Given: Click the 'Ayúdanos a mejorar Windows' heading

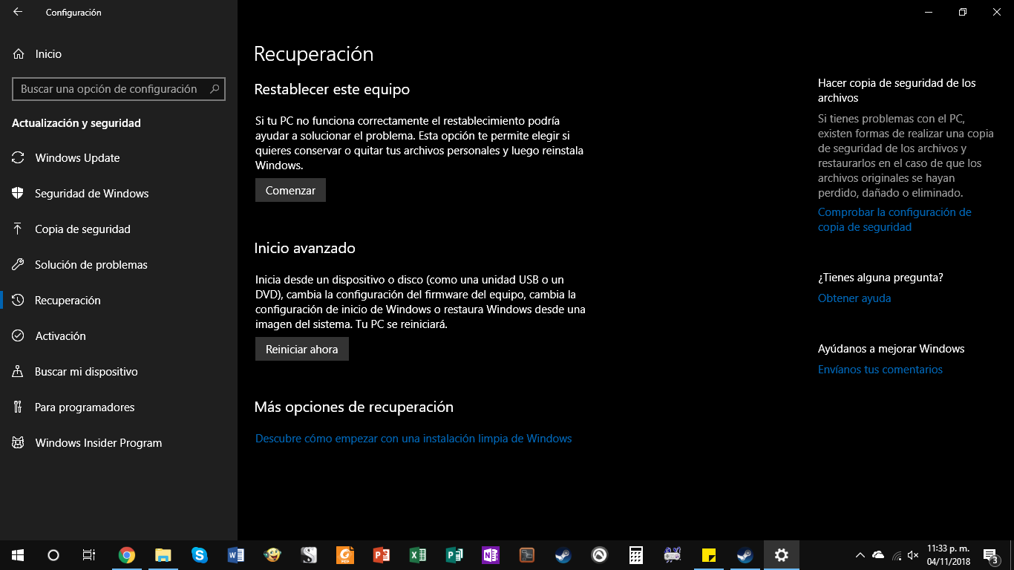Looking at the screenshot, I should click(892, 349).
